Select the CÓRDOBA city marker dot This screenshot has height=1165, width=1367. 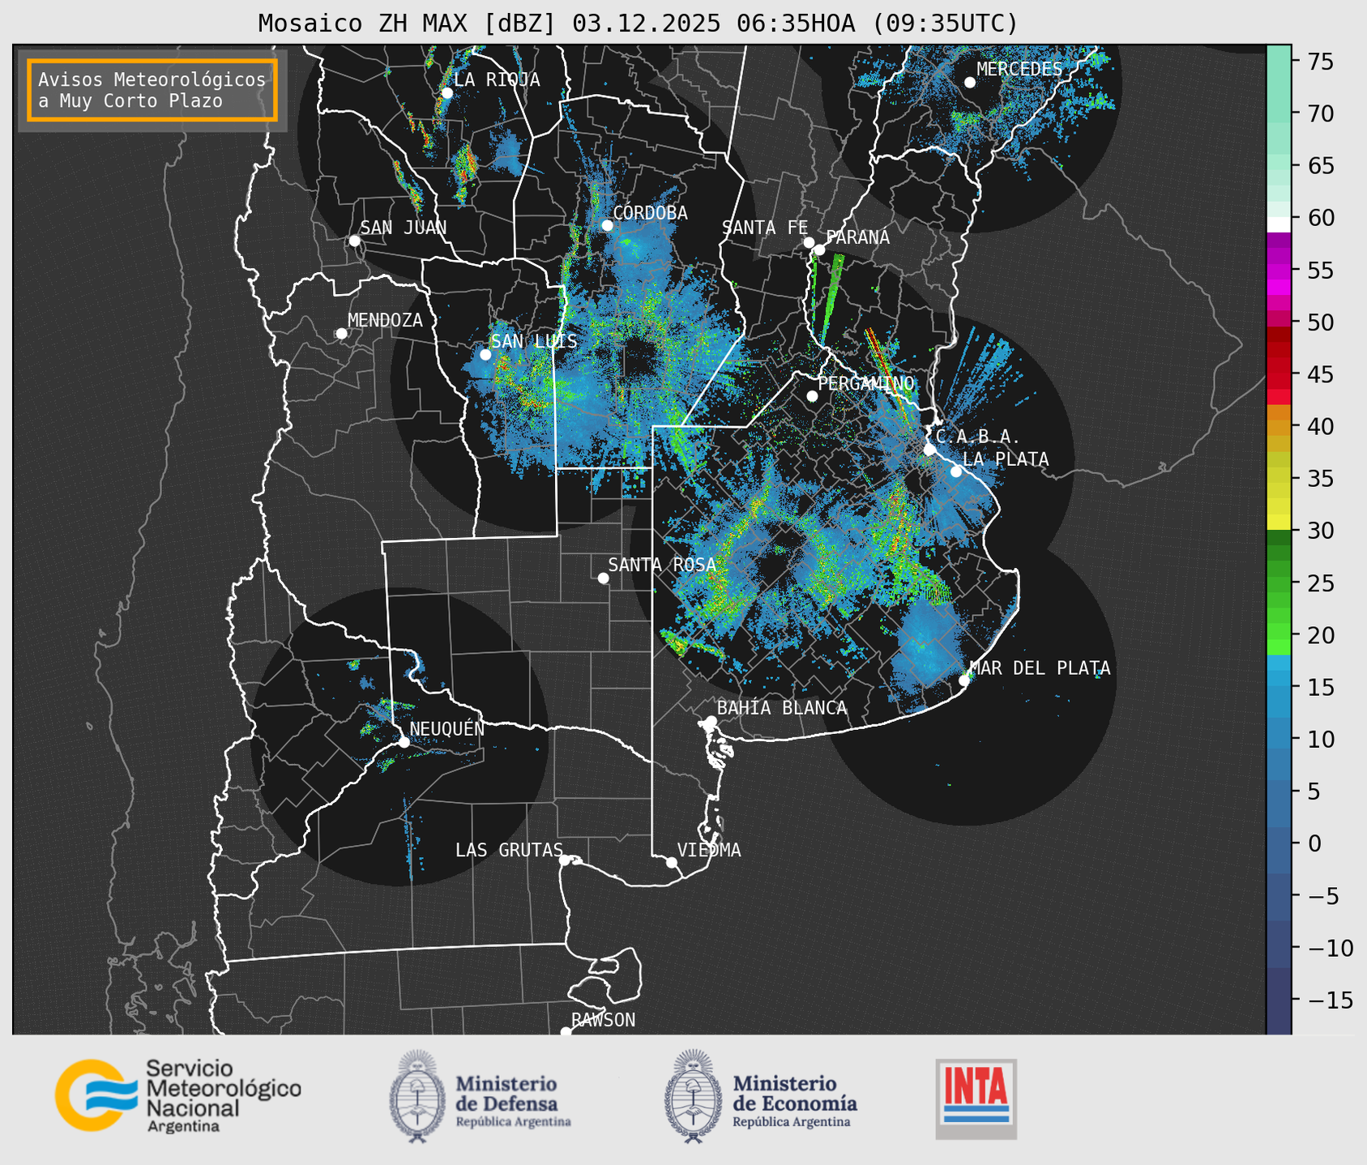(x=608, y=225)
